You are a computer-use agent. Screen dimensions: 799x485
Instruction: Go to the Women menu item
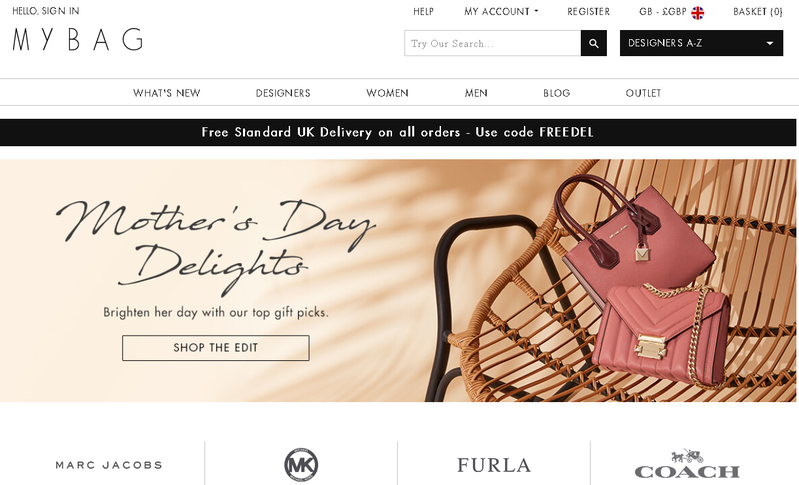387,93
